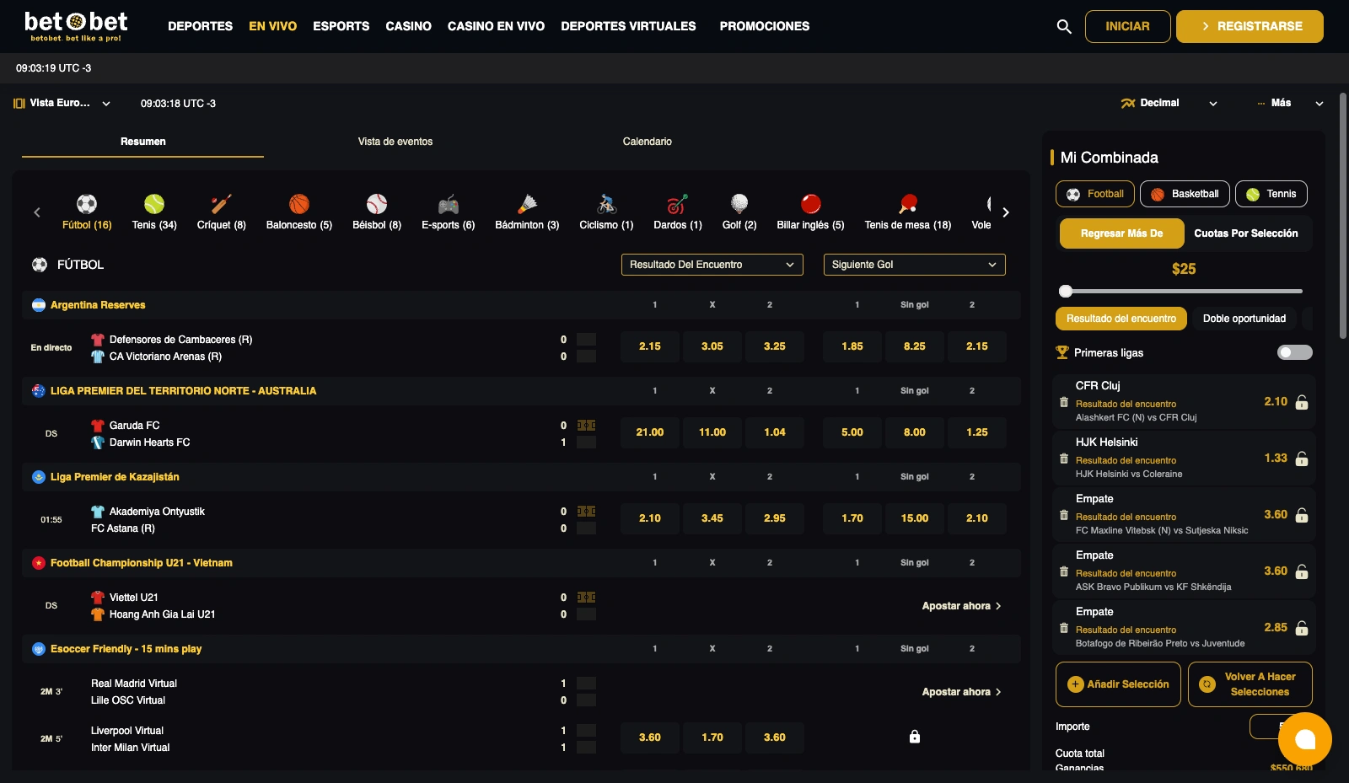Screen dimensions: 1349x783
Task: Open Akademiya Ontyustik match details
Action: coord(157,512)
